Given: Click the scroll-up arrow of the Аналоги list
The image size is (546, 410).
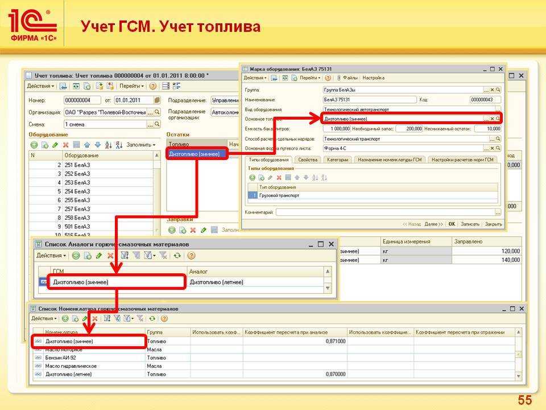Looking at the screenshot, I should tap(328, 271).
